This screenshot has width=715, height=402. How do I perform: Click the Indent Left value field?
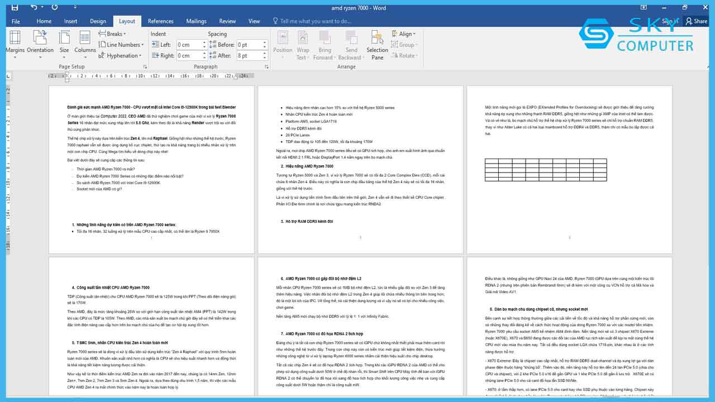click(x=191, y=45)
